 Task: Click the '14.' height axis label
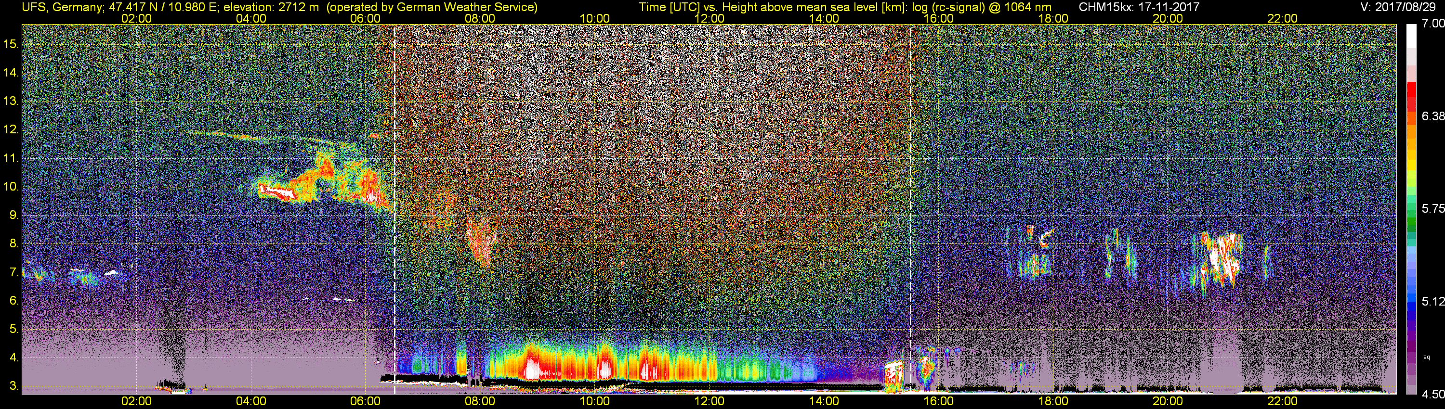[x=11, y=73]
